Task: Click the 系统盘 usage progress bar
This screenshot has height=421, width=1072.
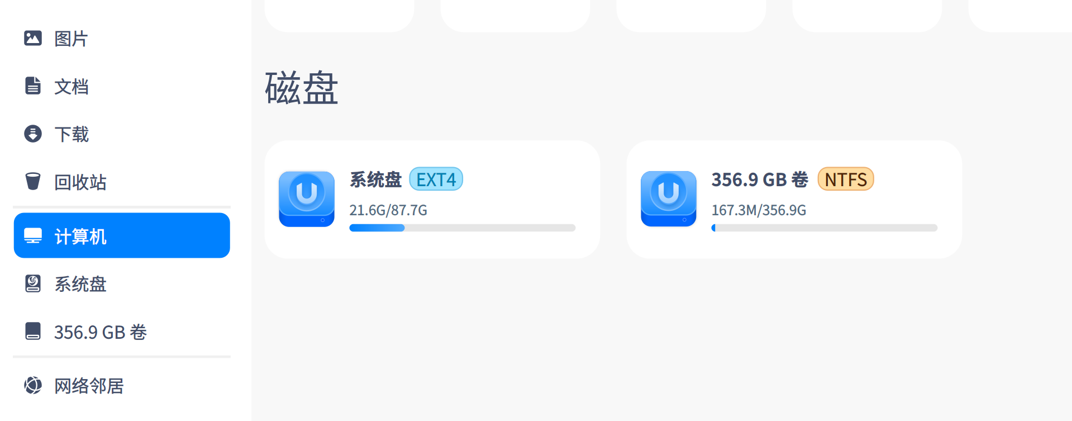Action: [462, 228]
